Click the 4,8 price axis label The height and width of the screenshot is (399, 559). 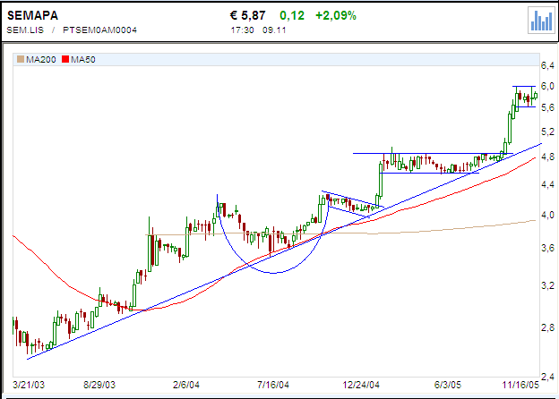tap(548, 157)
